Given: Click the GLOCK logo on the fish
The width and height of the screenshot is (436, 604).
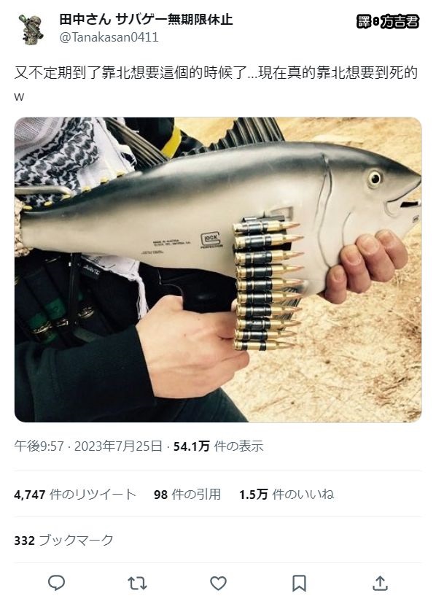Looking at the screenshot, I should point(211,239).
